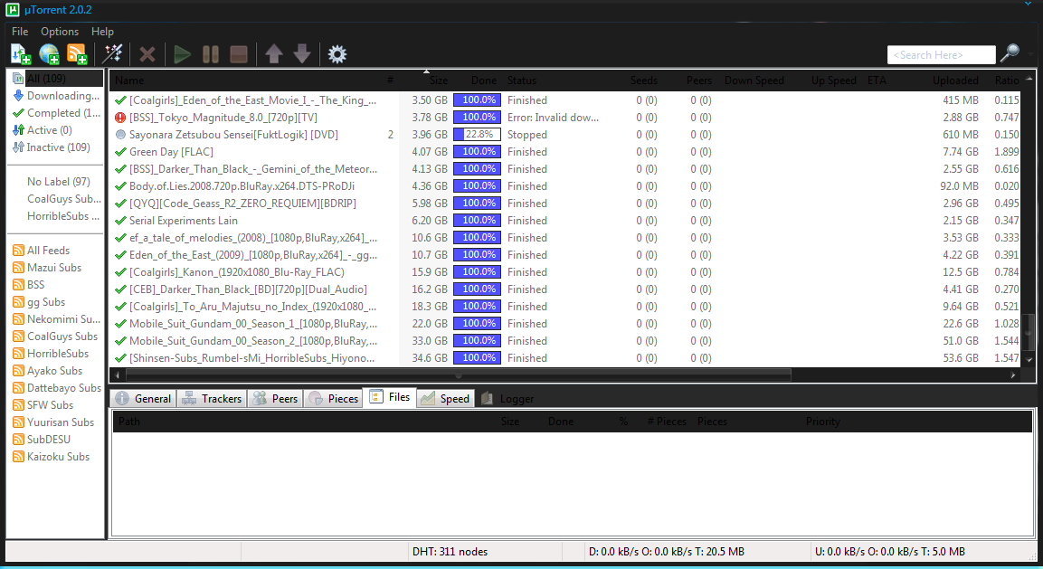
Task: Click the green Start torrent play icon
Action: click(x=182, y=54)
